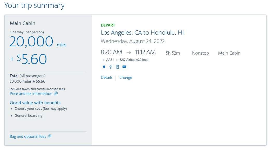Click external-link icon beside Price and tax information
Image resolution: width=273 pixels, height=150 pixels.
[56, 94]
